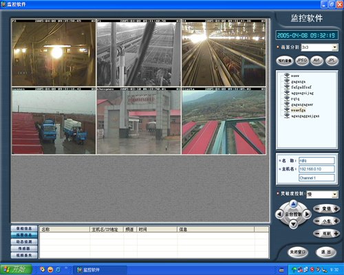This screenshot has height=275, width=344.
Task: Click the hostname/IP address column header
Action: pyautogui.click(x=107, y=230)
